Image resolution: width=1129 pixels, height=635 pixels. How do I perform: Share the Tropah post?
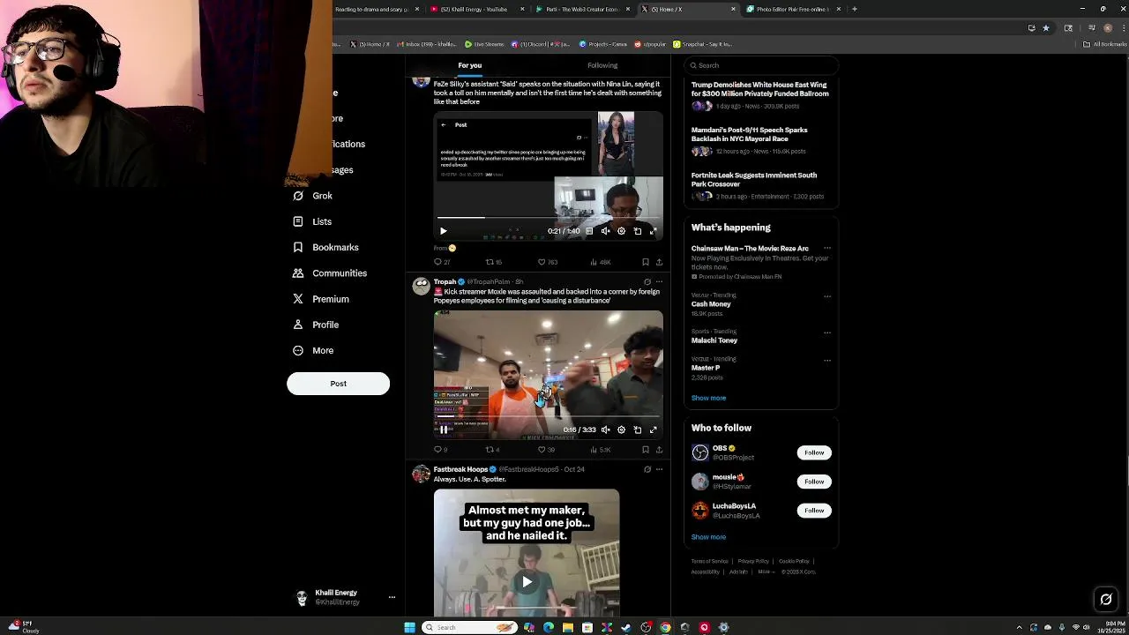click(659, 450)
